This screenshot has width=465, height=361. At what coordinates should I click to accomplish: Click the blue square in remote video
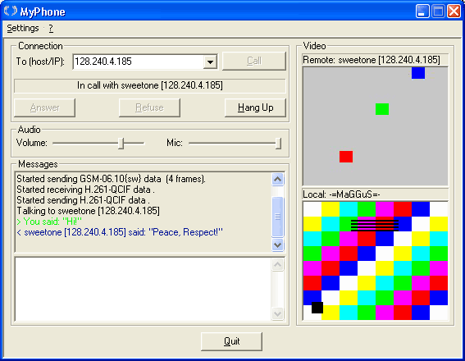pos(418,73)
